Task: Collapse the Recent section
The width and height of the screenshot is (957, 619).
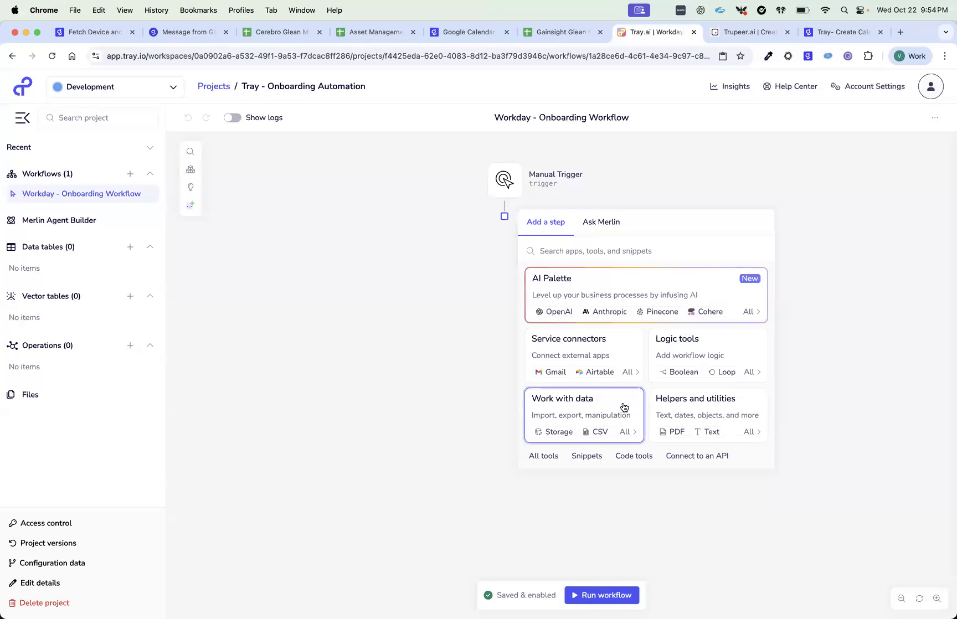Action: click(150, 147)
